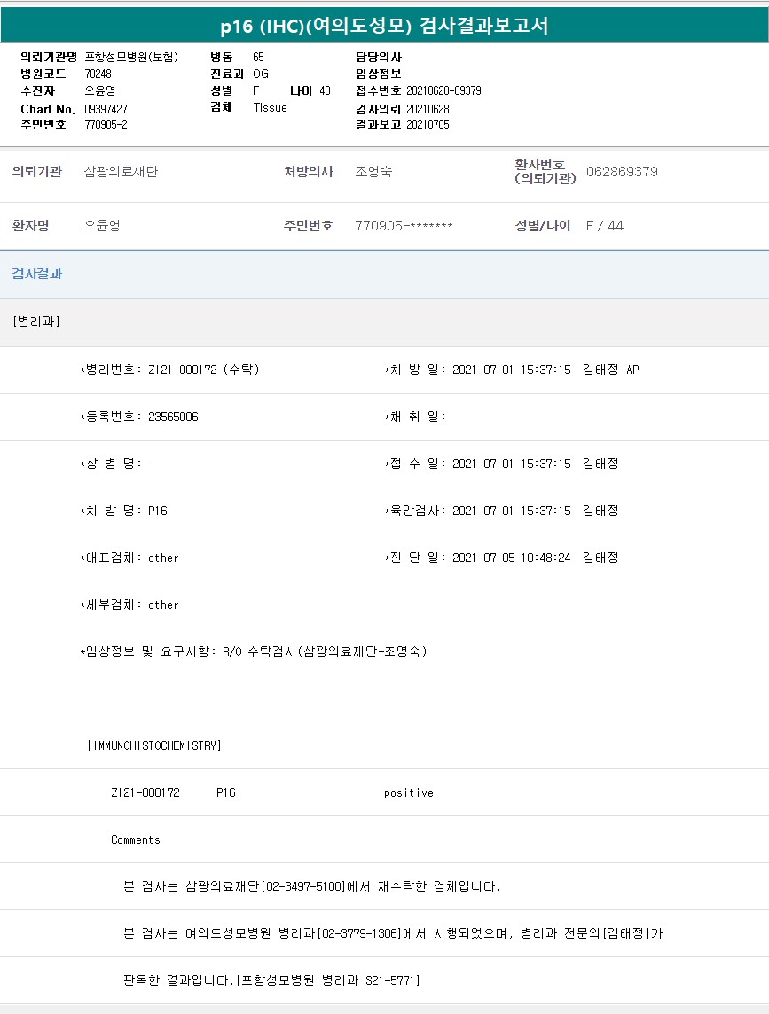Select the patient number 062869379

[622, 172]
